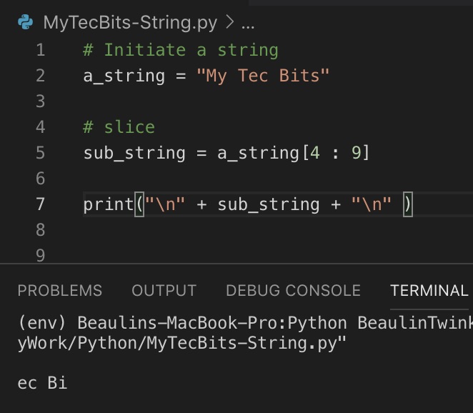Click the print function on line 7
The height and width of the screenshot is (413, 473).
pyautogui.click(x=109, y=204)
